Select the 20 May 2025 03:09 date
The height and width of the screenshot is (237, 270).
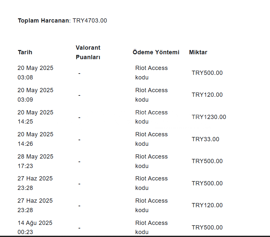point(35,95)
